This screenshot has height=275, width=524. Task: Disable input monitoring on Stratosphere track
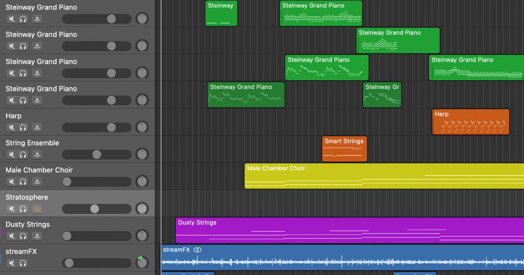(x=37, y=209)
